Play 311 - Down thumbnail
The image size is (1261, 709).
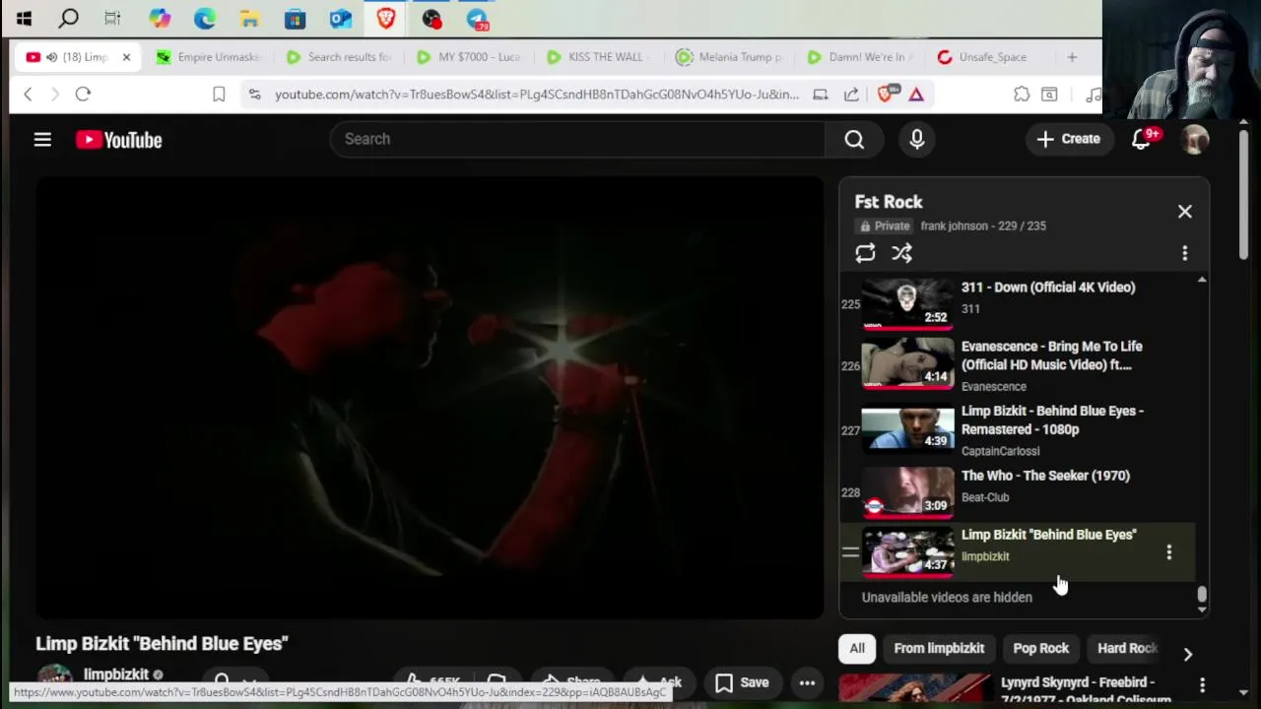[x=907, y=303]
